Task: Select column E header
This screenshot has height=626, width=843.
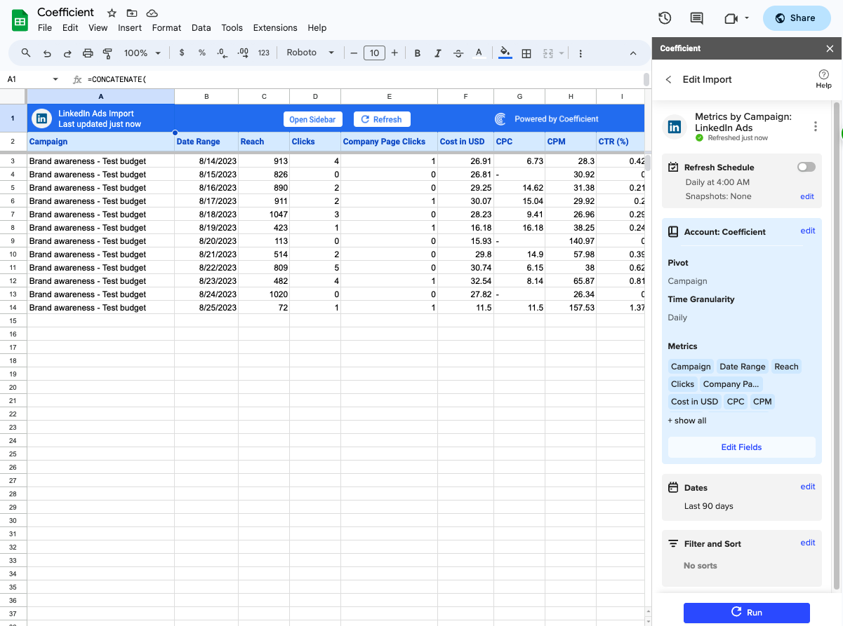Action: 389,96
